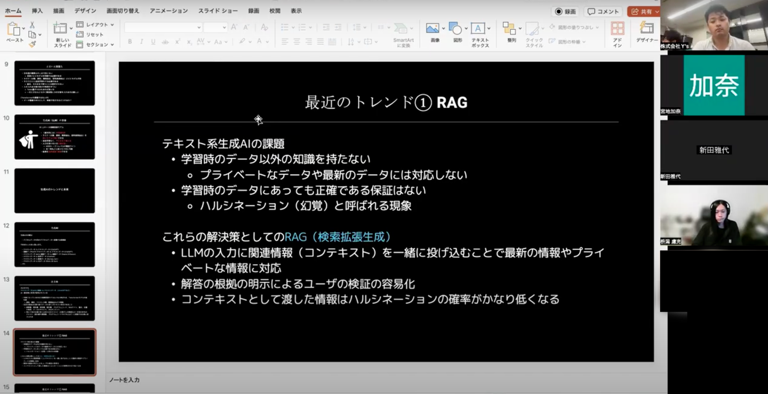Toggle Underline formatting
Screen dimensions: 768x394
[x=153, y=42]
